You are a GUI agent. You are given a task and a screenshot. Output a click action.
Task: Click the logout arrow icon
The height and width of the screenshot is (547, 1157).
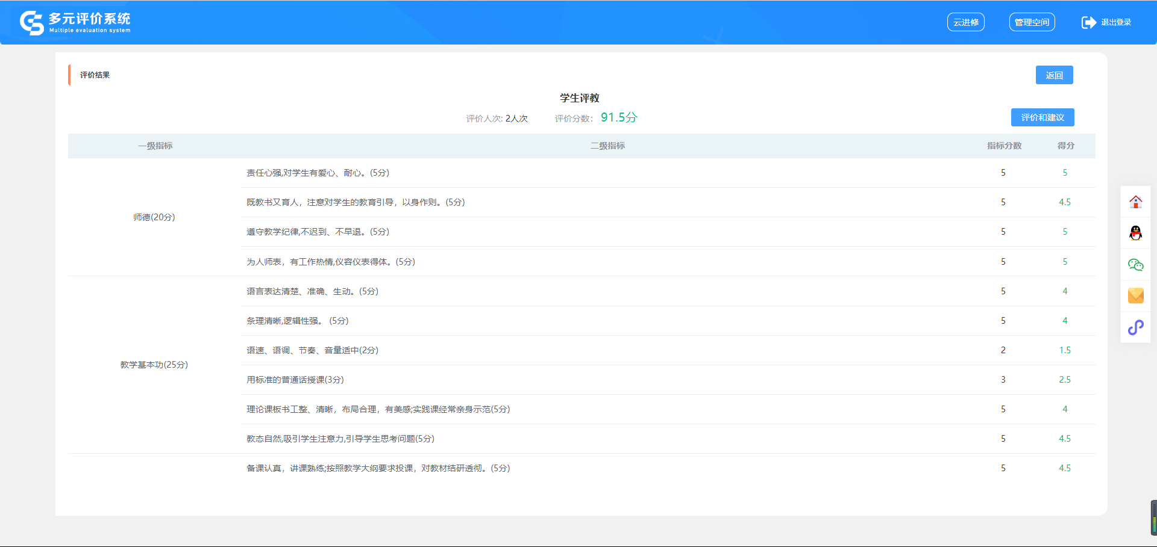pyautogui.click(x=1088, y=22)
